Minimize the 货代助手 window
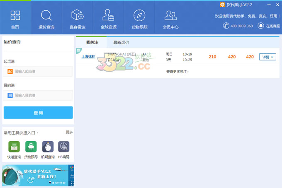The height and width of the screenshot is (188, 282). click(x=269, y=5)
